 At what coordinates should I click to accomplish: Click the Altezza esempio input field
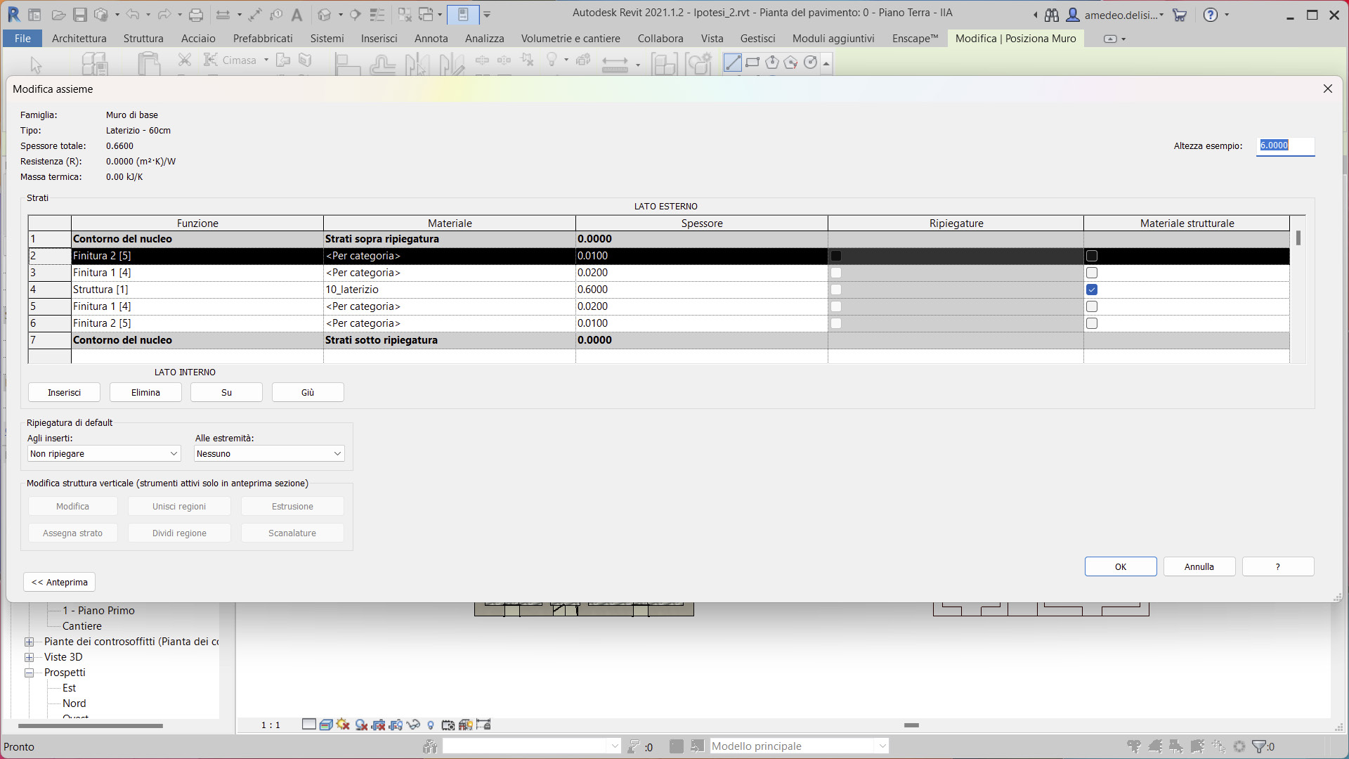click(1284, 145)
